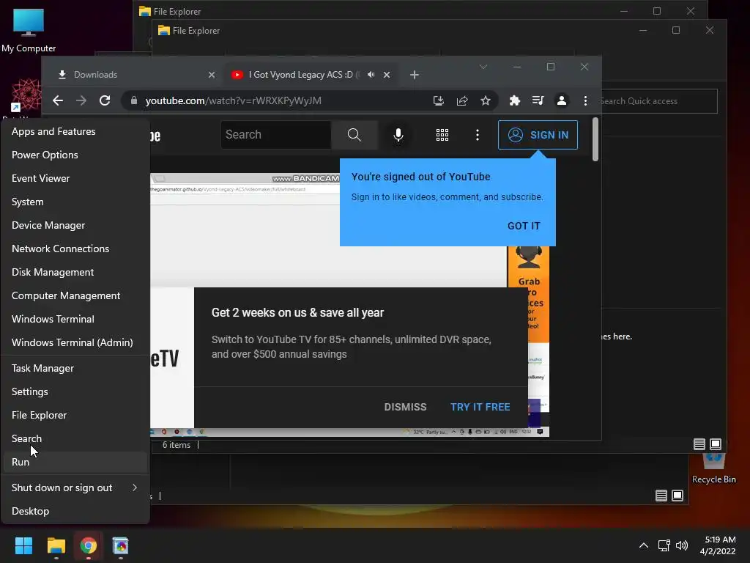The image size is (750, 563).
Task: Click the Chrome back arrow
Action: tap(58, 100)
